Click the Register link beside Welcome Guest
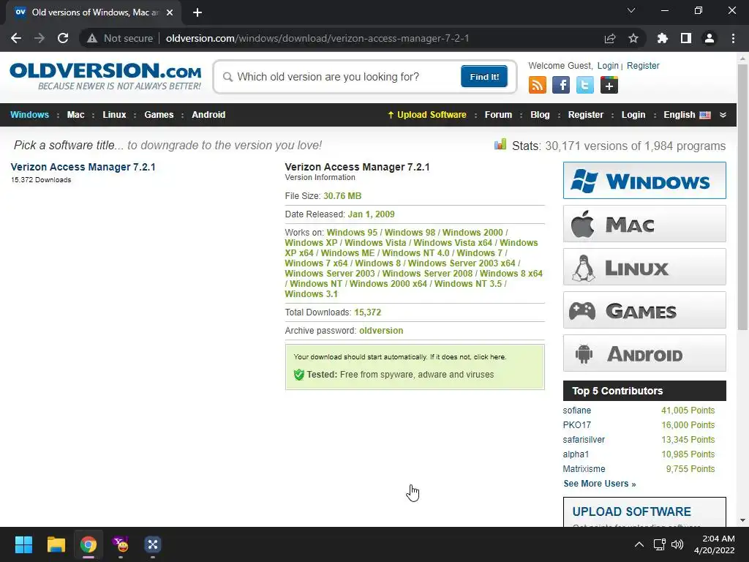This screenshot has height=562, width=749. tap(643, 65)
